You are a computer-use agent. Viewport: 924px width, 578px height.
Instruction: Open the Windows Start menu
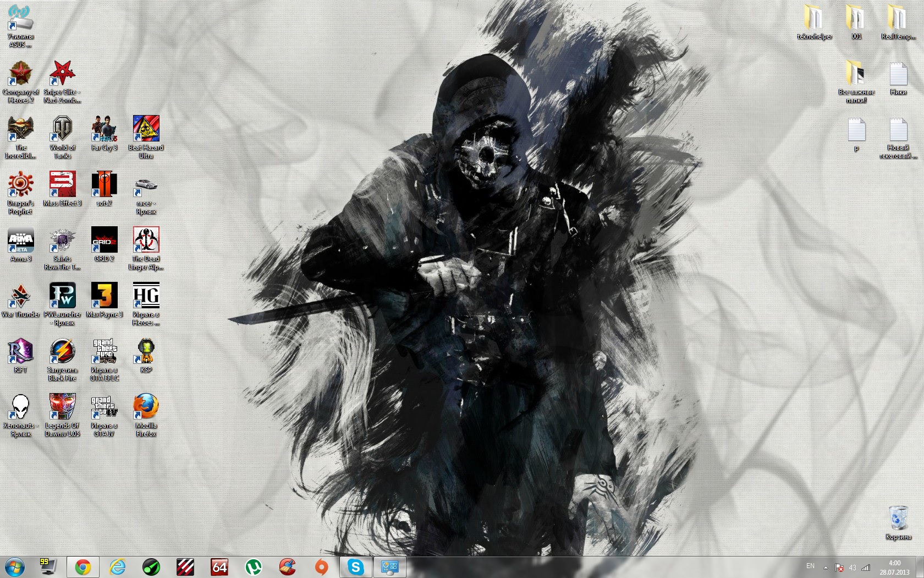tap(15, 567)
